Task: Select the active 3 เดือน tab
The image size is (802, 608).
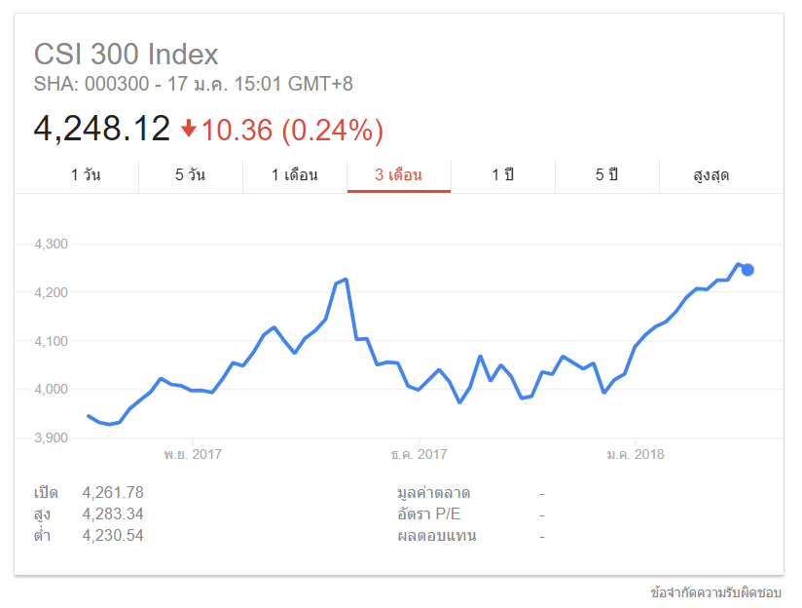Action: [x=399, y=175]
